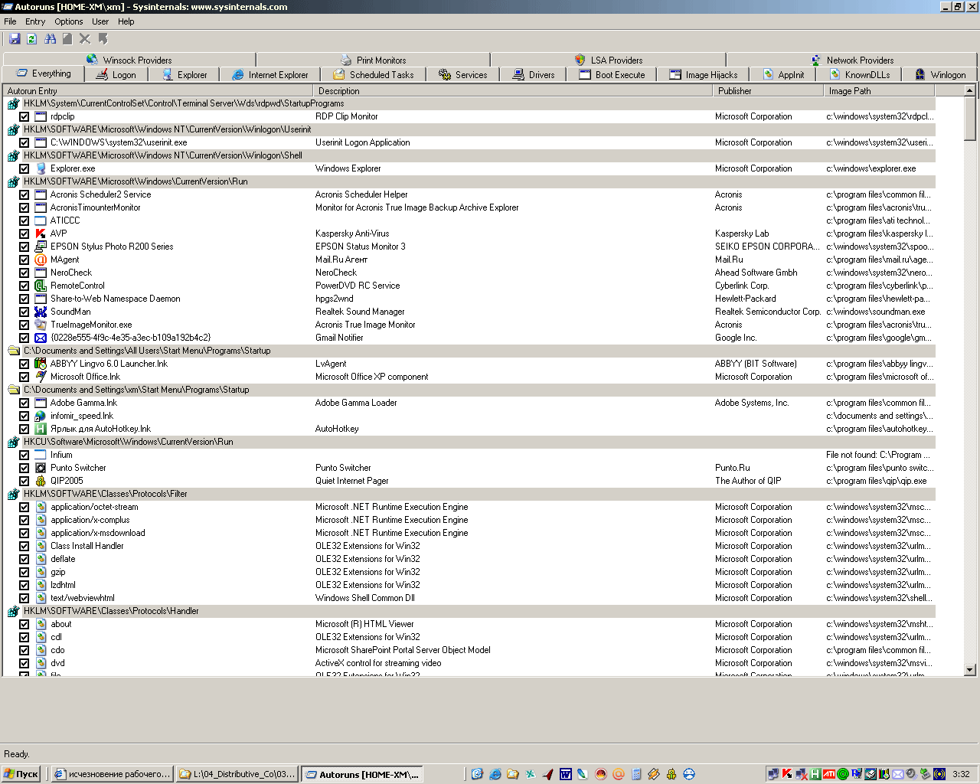The width and height of the screenshot is (980, 784).
Task: Switch to the Image Hijacks tab
Action: coord(704,75)
